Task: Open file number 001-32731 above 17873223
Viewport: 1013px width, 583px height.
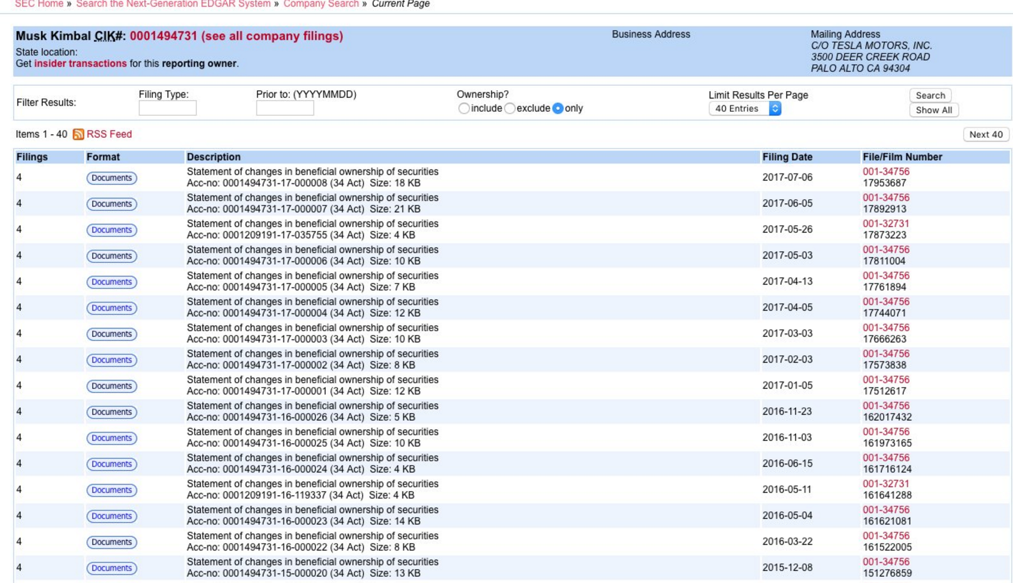Action: [886, 224]
